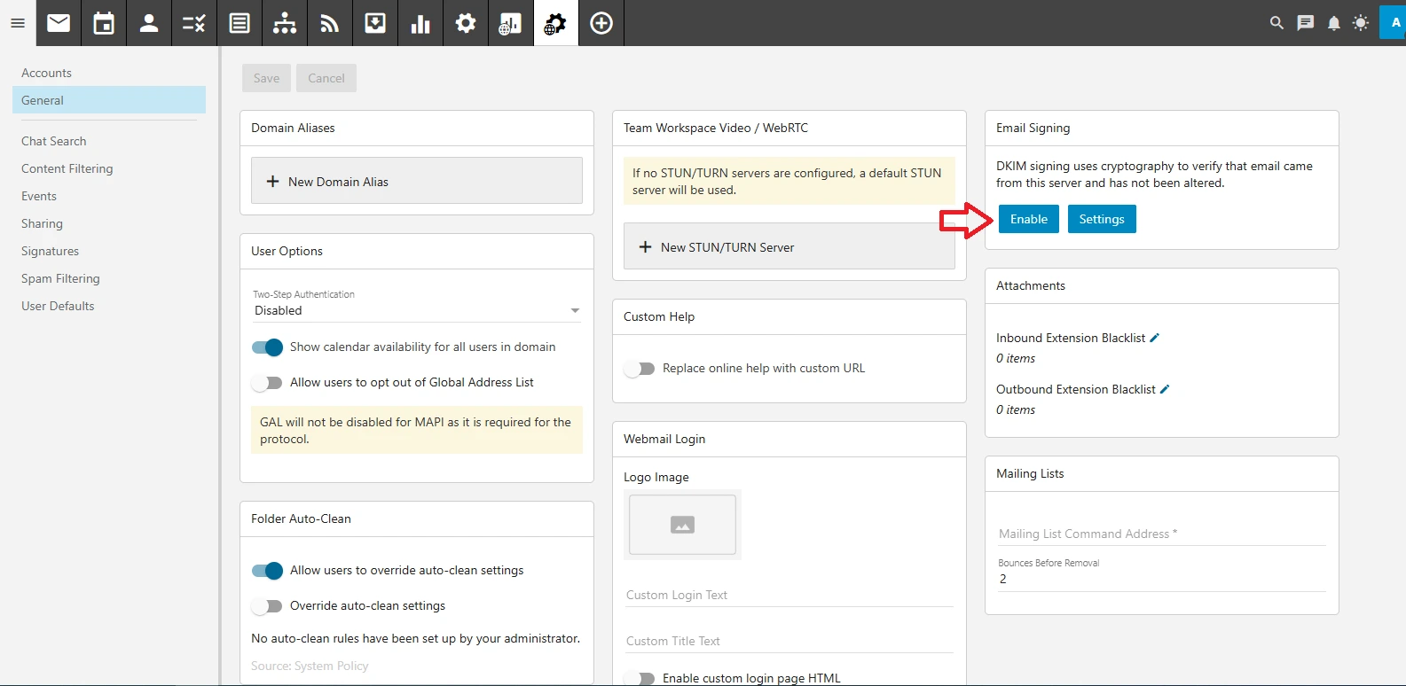Click the search magnifier icon

[x=1276, y=23]
